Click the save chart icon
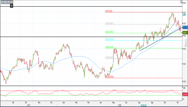This screenshot has height=107, width=188. click(x=9, y=2)
